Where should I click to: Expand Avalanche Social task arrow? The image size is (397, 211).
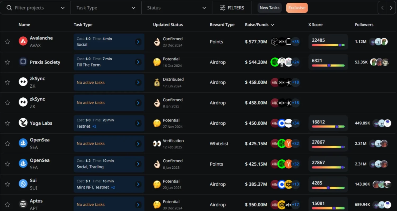coord(138,42)
